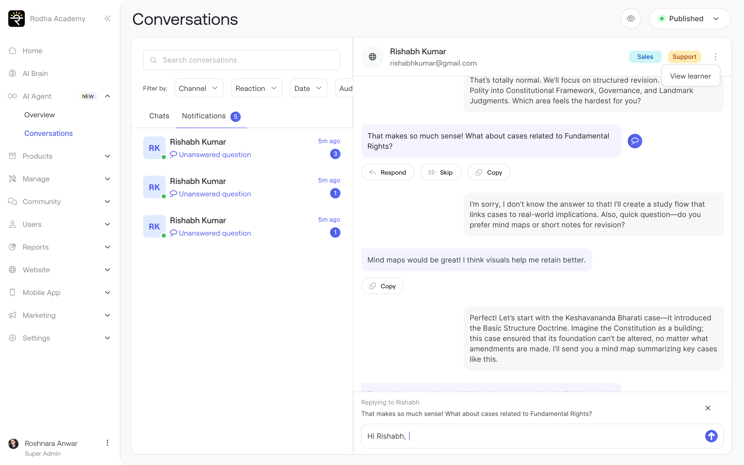Open three-dot menu in conversation header
Viewport: 744px width, 465px height.
click(715, 57)
